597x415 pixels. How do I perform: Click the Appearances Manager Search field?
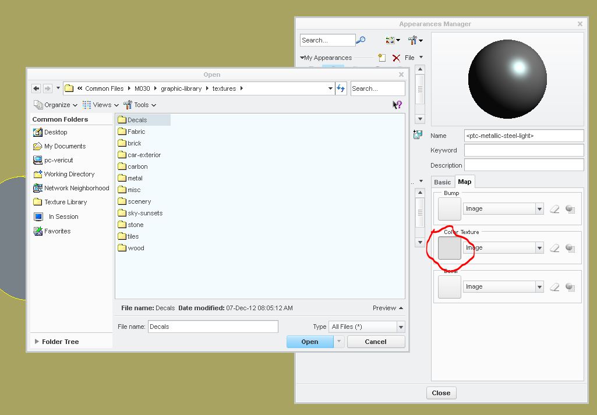pyautogui.click(x=327, y=40)
